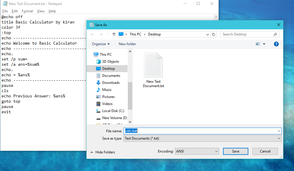Click the New folder button

point(127,44)
